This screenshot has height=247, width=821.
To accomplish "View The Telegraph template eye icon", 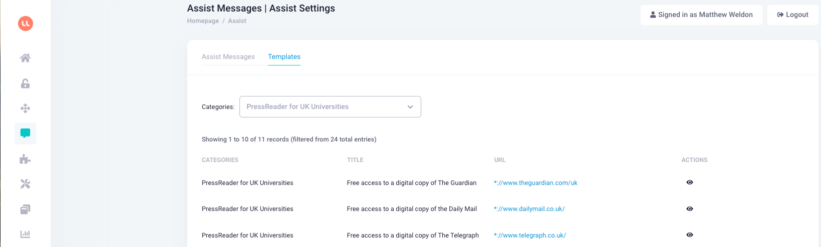I will [690, 235].
